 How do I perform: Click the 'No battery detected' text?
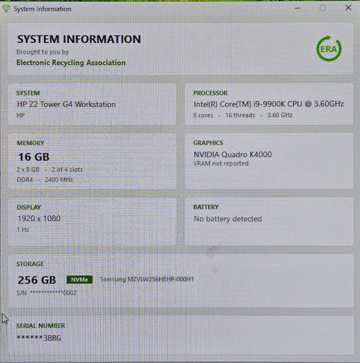[x=228, y=219]
